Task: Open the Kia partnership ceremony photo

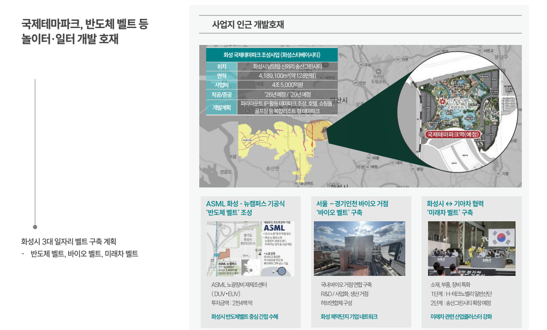Action: [x=472, y=248]
